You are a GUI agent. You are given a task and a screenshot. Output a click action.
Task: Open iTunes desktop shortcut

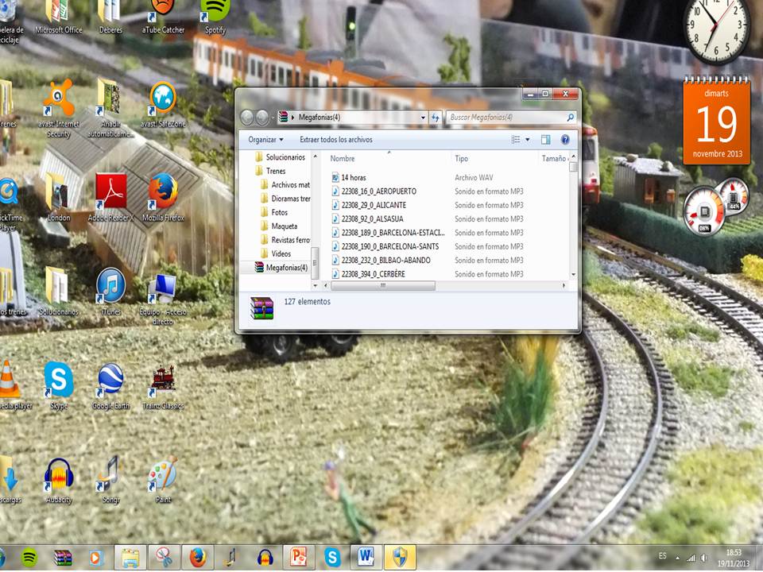pyautogui.click(x=110, y=292)
